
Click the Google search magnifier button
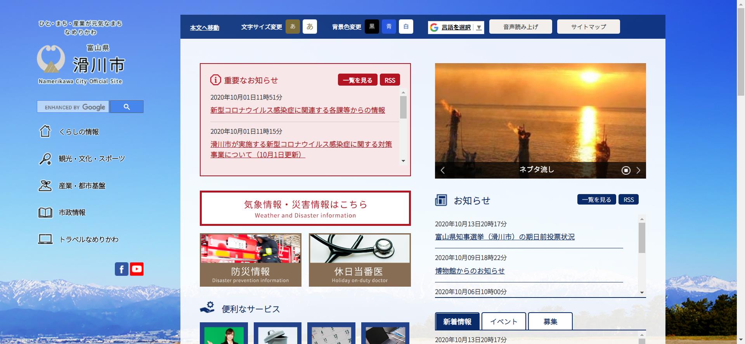126,107
